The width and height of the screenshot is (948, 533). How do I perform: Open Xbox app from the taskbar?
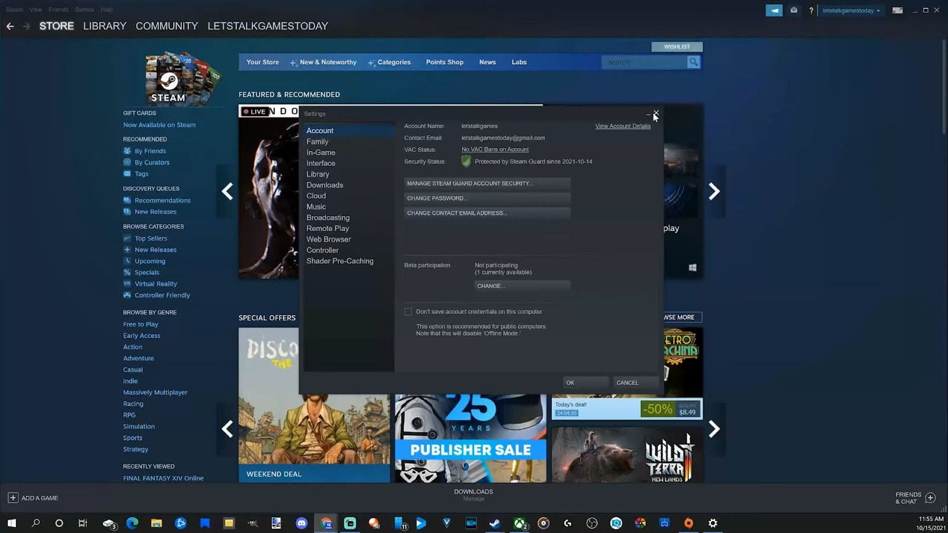click(x=520, y=523)
